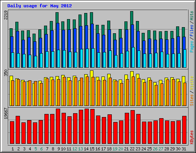Click the KBytes legend label
The height and width of the screenshot is (153, 196).
(x=192, y=137)
